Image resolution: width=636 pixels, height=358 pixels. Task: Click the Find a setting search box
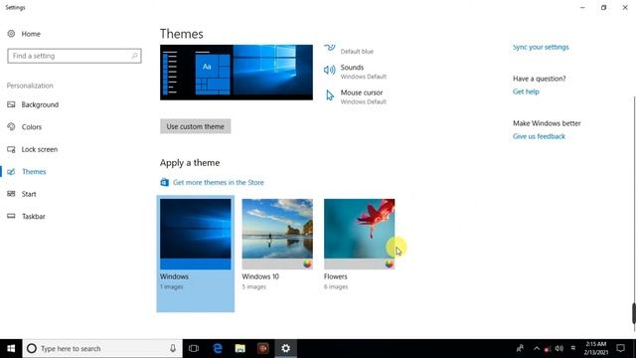coord(75,56)
